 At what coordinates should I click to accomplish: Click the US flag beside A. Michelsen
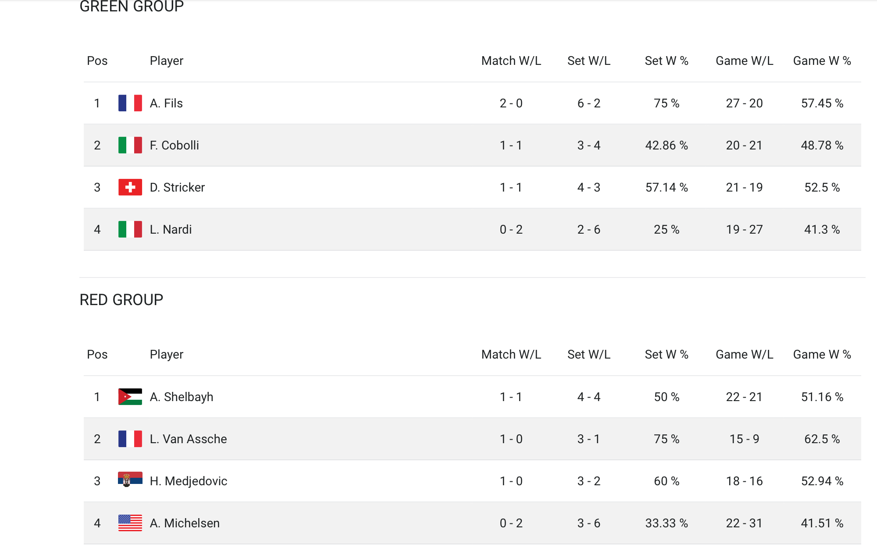pos(130,523)
